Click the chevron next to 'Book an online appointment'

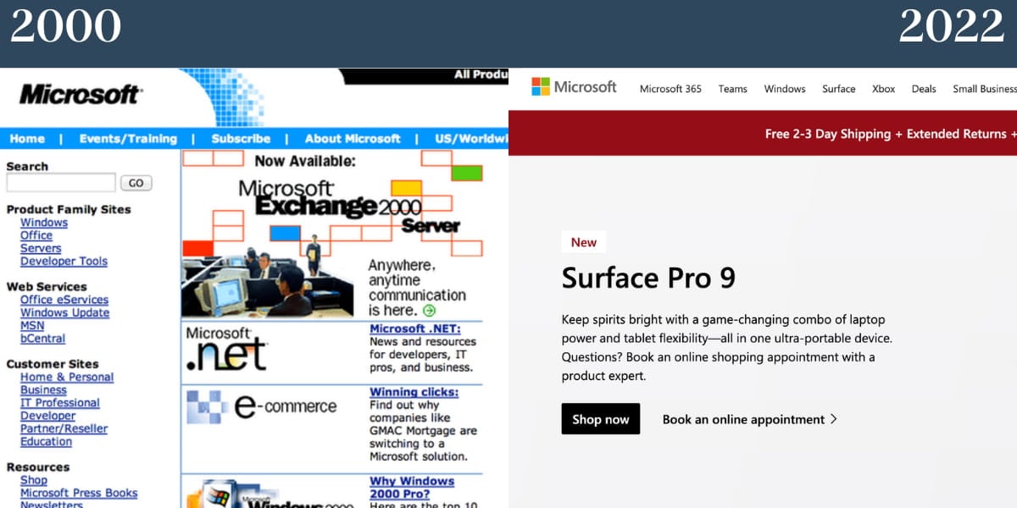click(x=834, y=419)
